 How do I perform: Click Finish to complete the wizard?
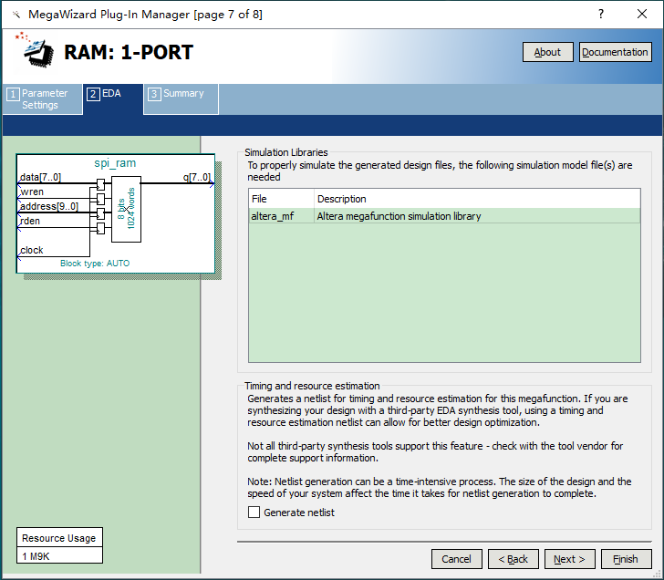(625, 559)
